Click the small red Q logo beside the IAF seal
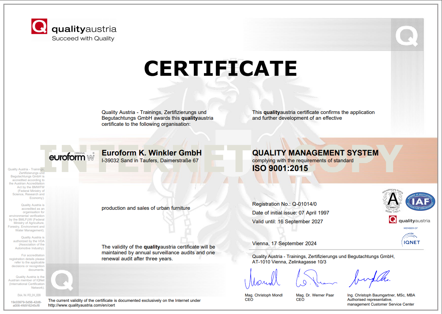The width and height of the screenshot is (442, 314). 393,220
